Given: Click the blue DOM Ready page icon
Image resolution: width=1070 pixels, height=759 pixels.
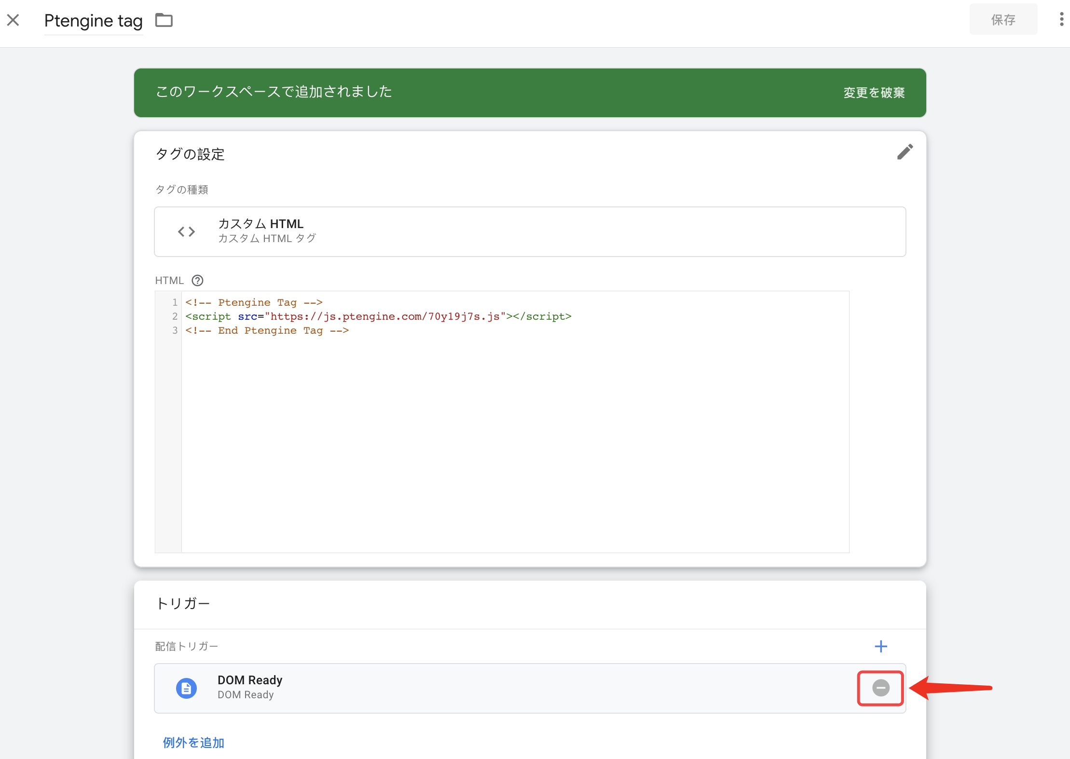Looking at the screenshot, I should [186, 688].
